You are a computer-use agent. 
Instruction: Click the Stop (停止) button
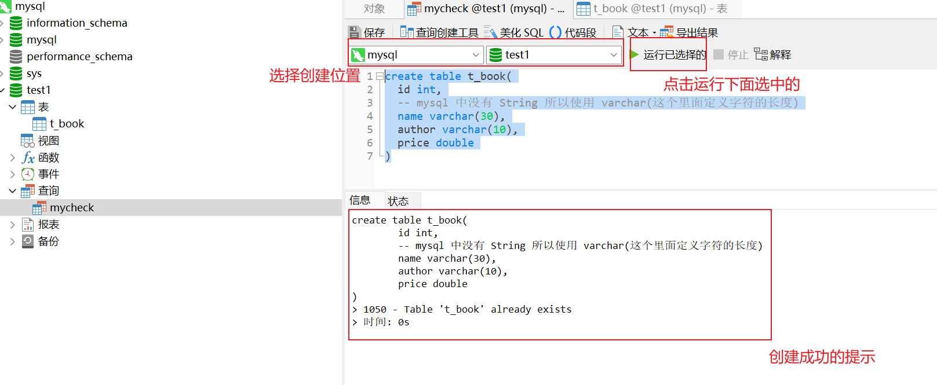pyautogui.click(x=731, y=54)
